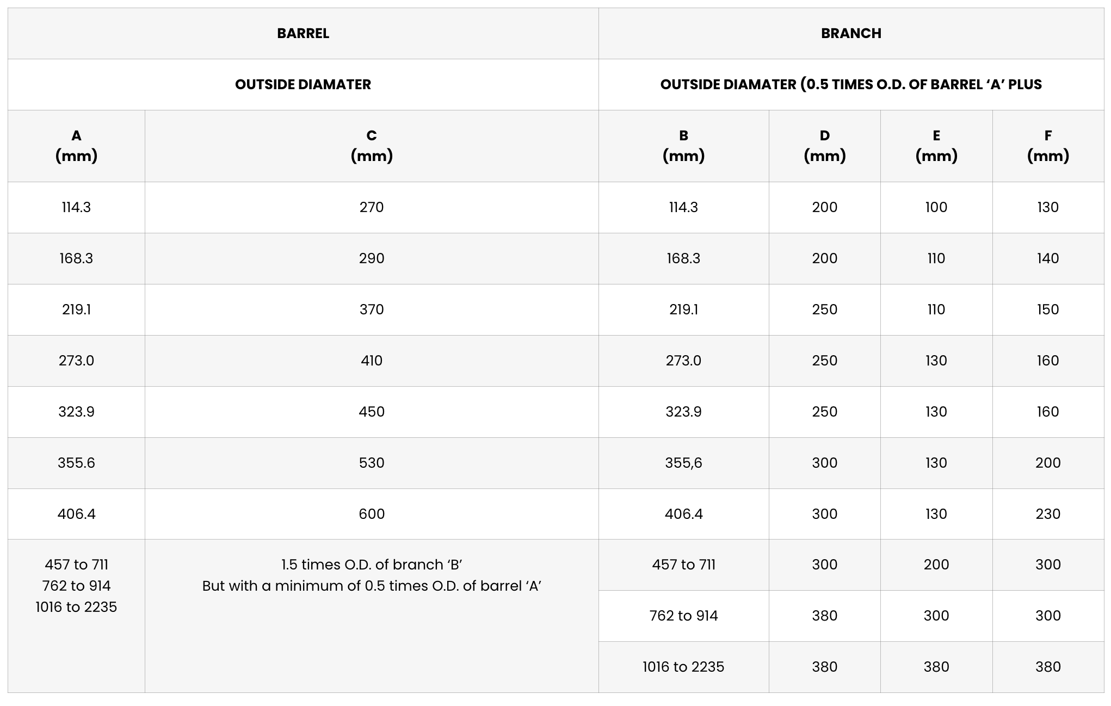Select the F (mm) column header

click(1048, 146)
